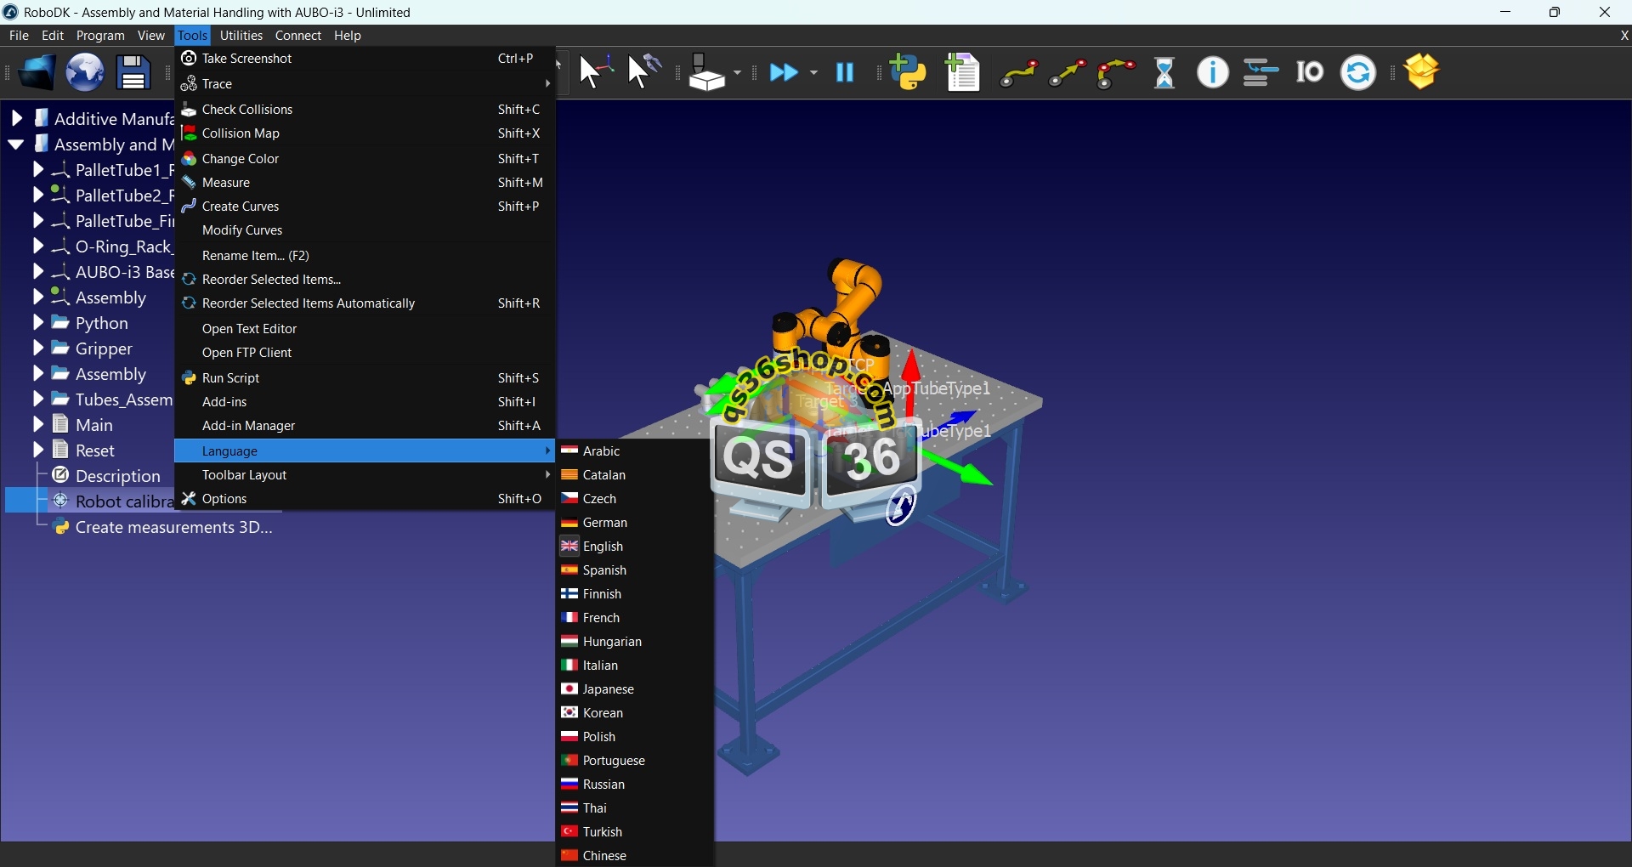The image size is (1632, 867).
Task: Open the Utilities menu
Action: (x=241, y=36)
